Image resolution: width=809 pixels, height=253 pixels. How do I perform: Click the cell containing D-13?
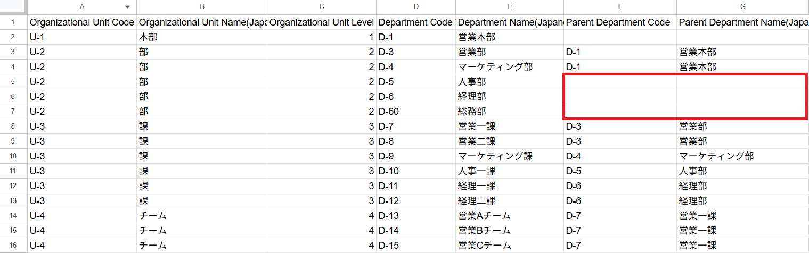(x=415, y=216)
